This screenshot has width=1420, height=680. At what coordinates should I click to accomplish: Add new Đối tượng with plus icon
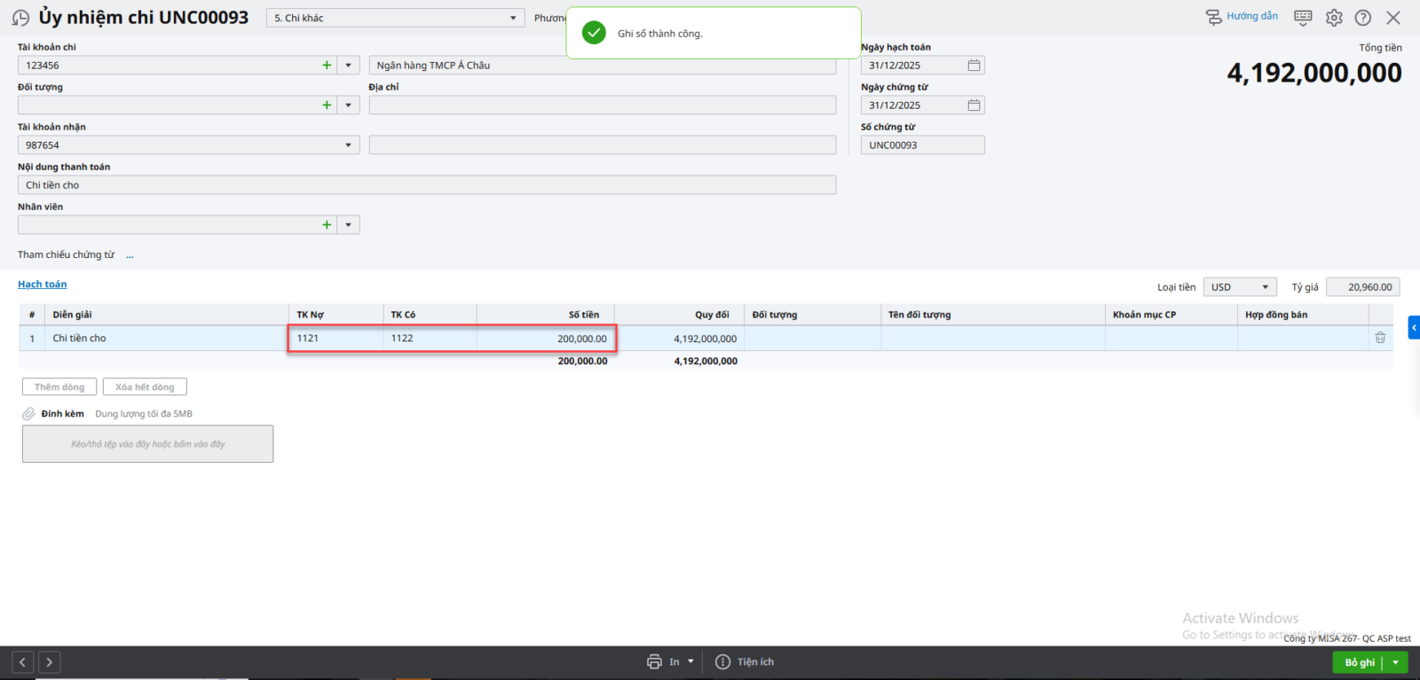pos(327,106)
